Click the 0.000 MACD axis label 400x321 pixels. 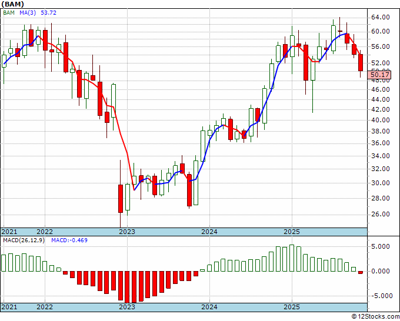[381, 271]
